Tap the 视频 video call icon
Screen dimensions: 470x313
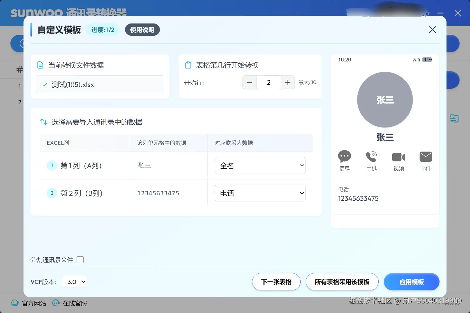pos(399,157)
